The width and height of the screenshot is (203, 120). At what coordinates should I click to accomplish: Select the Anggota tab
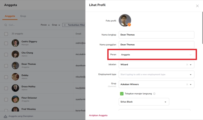pos(10,16)
